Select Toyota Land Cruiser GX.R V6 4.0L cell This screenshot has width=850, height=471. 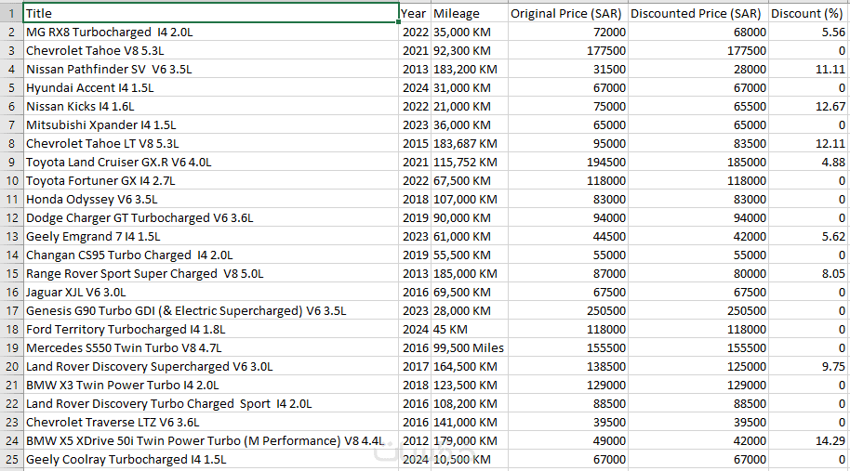(211, 163)
